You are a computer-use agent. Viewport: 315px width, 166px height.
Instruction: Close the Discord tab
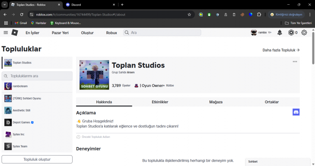[x=114, y=5]
